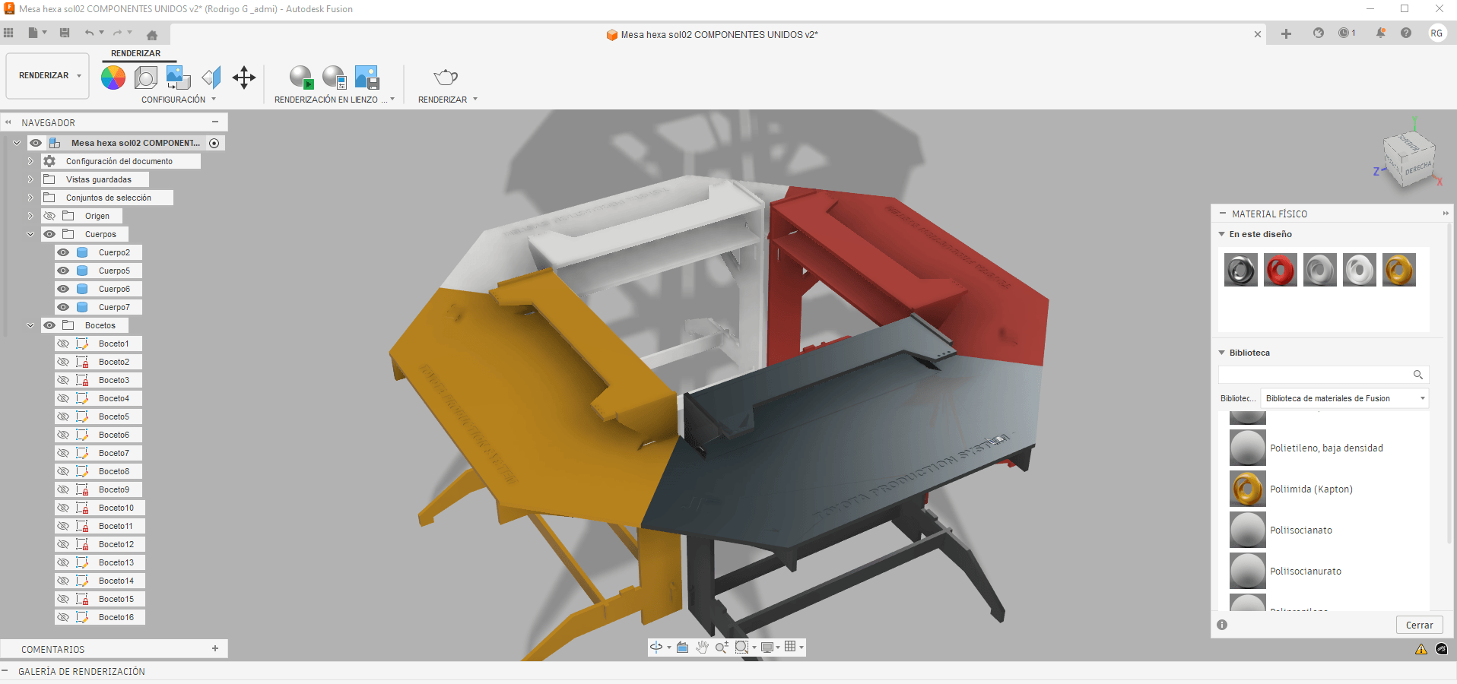The height and width of the screenshot is (684, 1457).
Task: Click Capture Image save icon
Action: click(x=367, y=78)
